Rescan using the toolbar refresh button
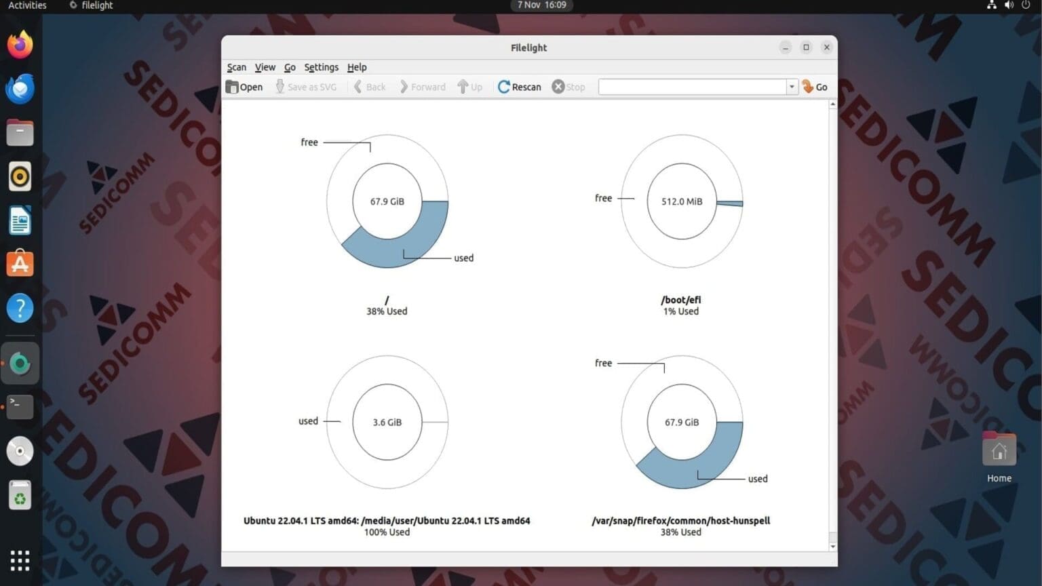 (x=520, y=87)
